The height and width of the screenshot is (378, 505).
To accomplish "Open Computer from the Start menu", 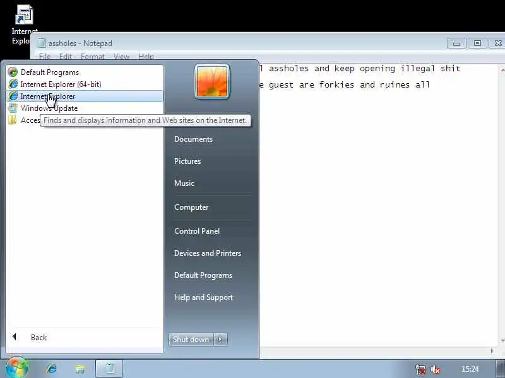I will pos(191,207).
